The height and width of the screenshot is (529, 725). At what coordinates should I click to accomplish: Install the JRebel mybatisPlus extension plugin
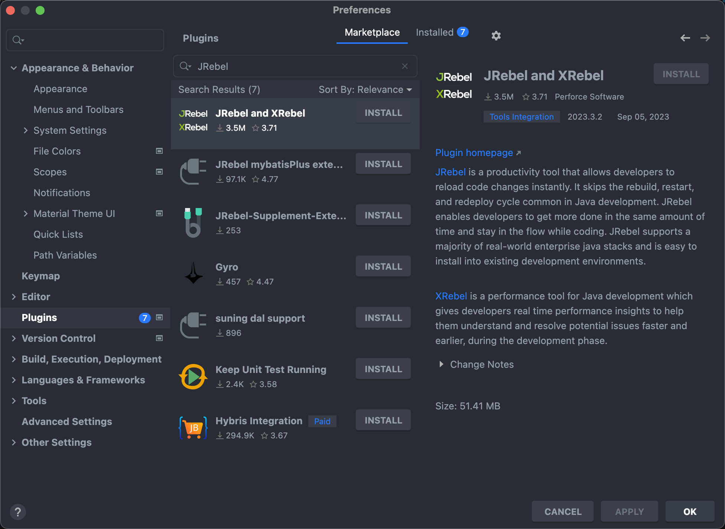383,164
